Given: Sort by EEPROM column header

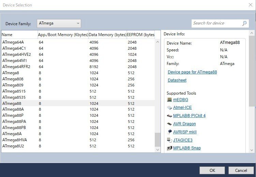Looking at the screenshot, I should click(141, 35).
